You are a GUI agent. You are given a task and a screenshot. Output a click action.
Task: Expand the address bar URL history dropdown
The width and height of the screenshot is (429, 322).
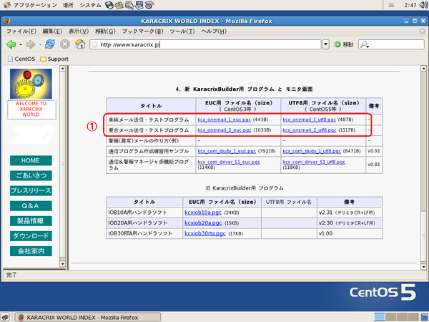[x=325, y=44]
